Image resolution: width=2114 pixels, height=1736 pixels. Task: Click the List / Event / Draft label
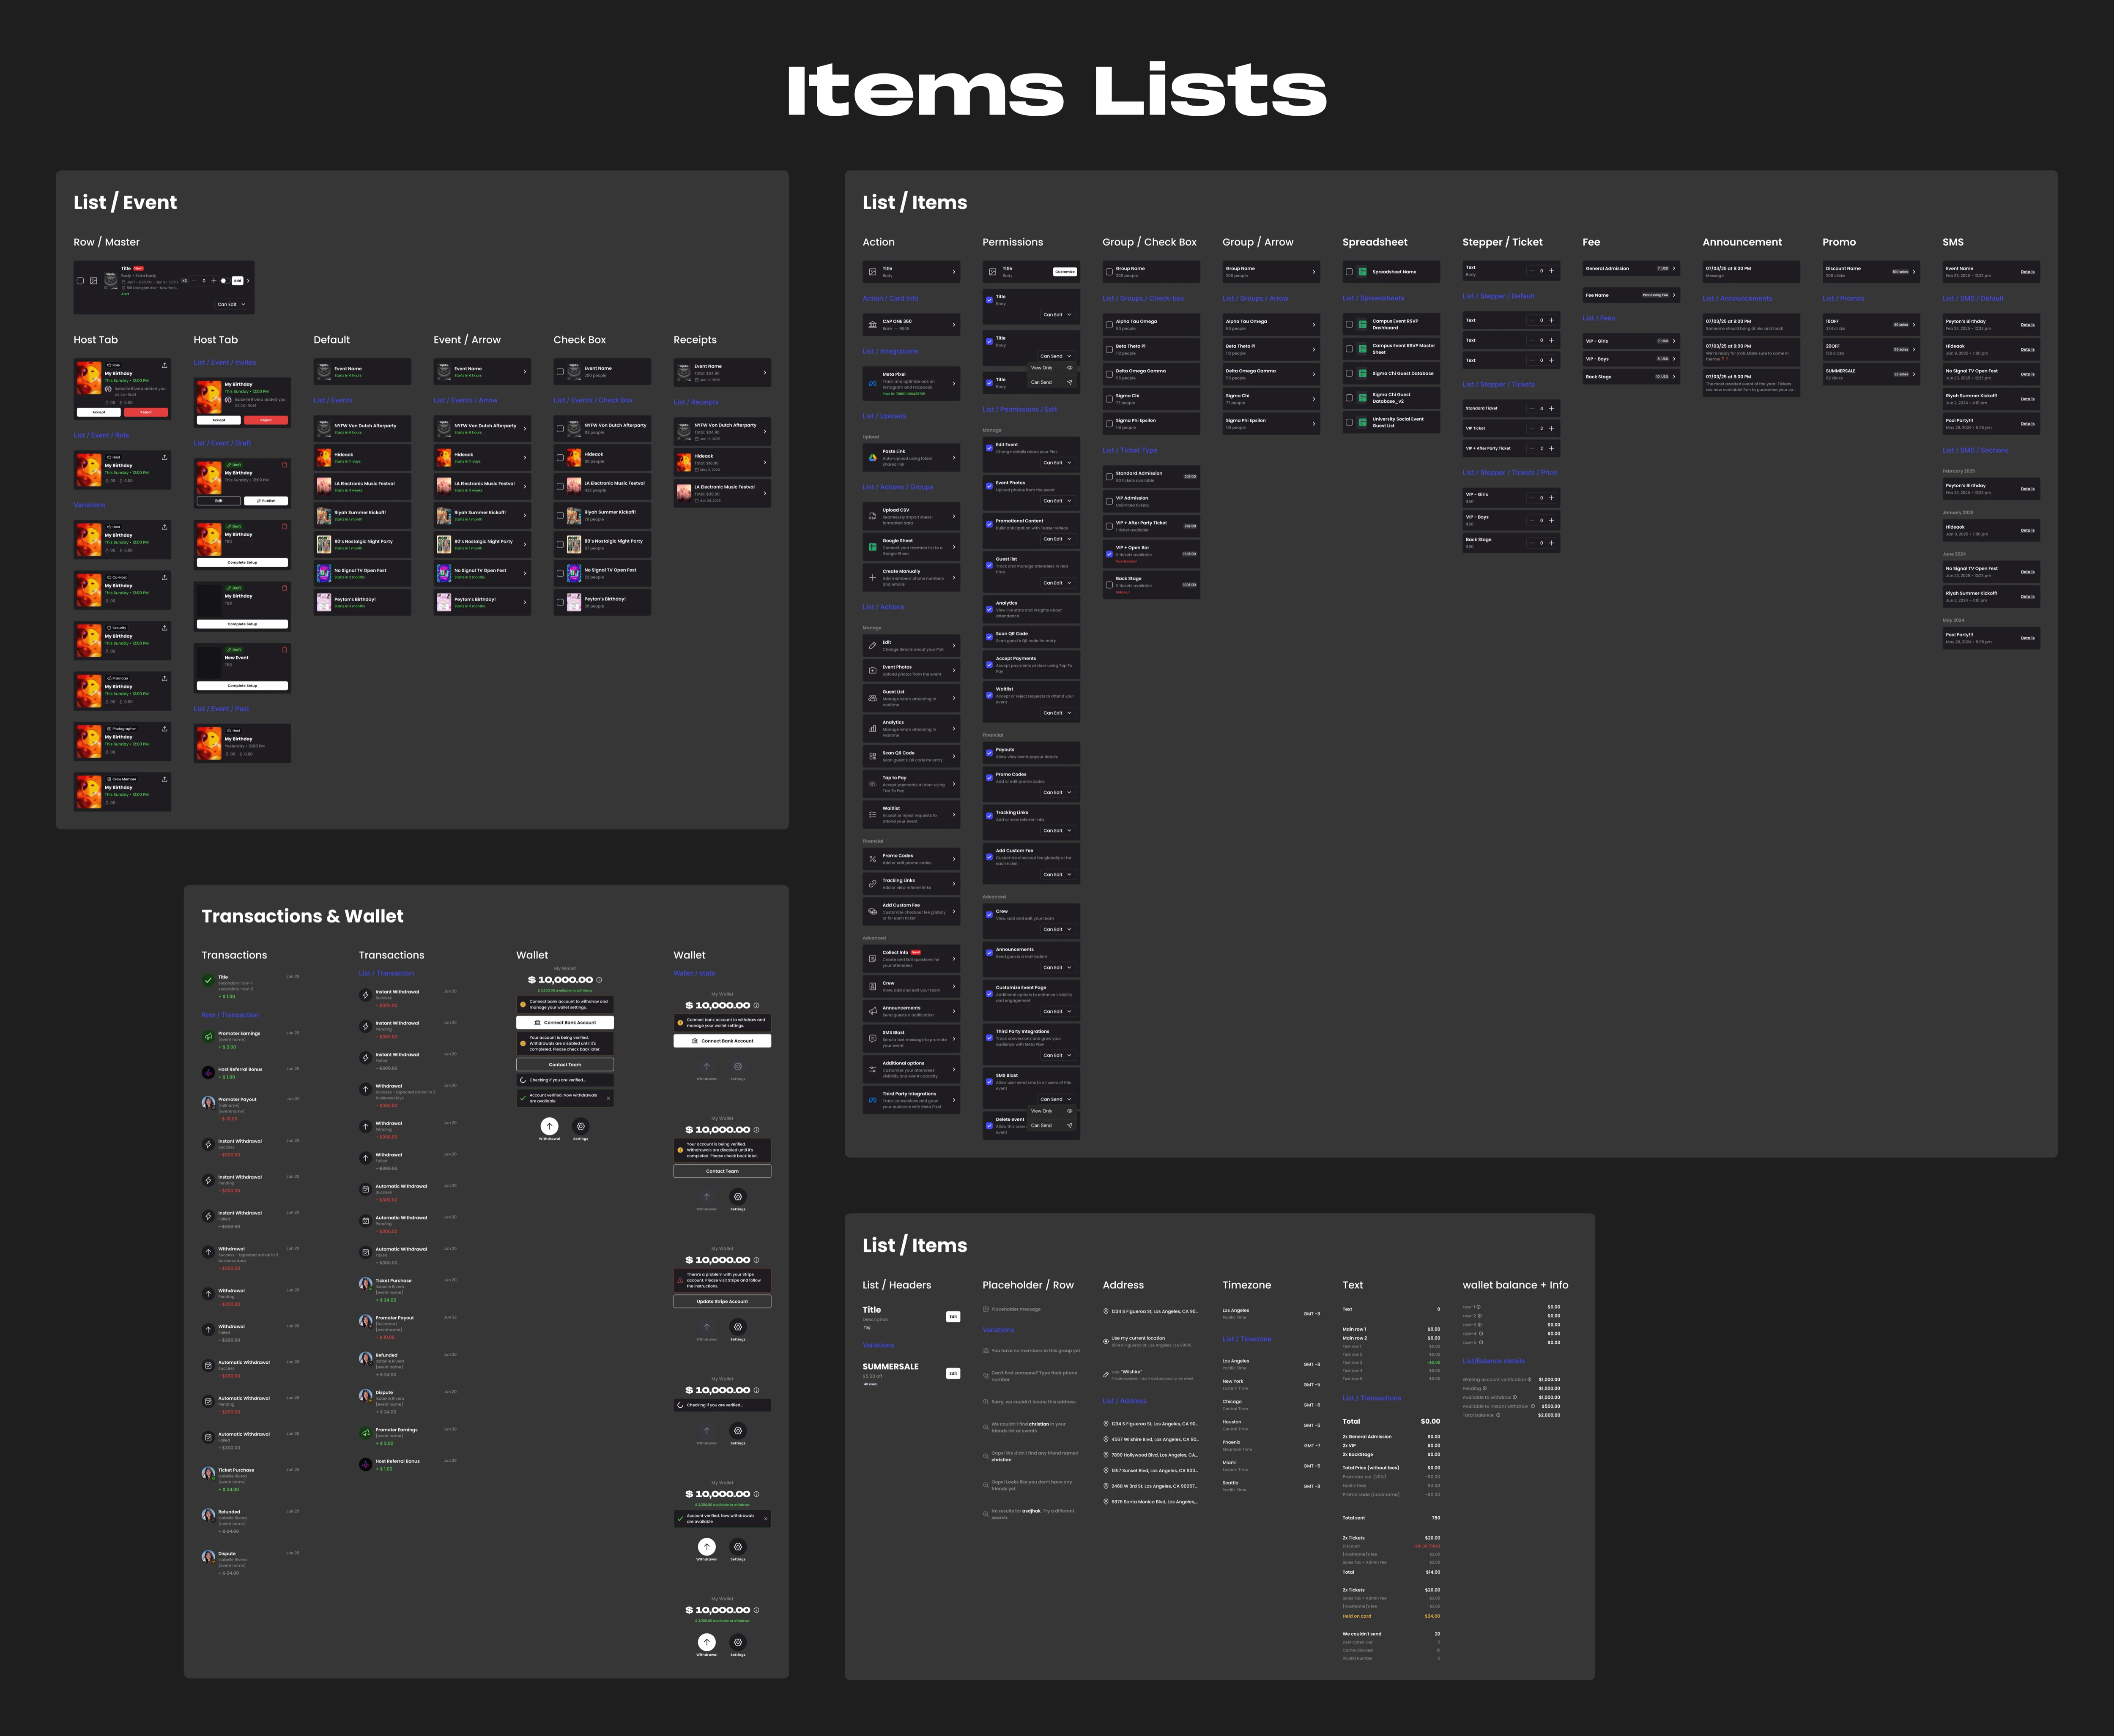[222, 443]
